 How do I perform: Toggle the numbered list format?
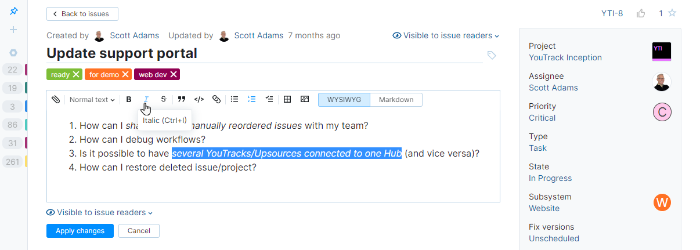tap(252, 100)
